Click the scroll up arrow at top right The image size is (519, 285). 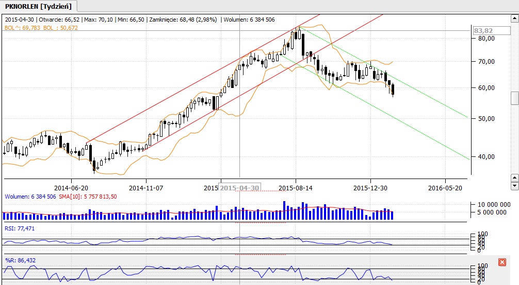tap(515, 19)
